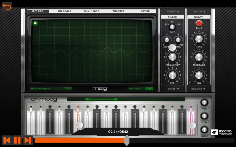Image resolution: width=236 pixels, height=147 pixels.
Task: Click the keyboard range scroll strip
Action: (x=126, y=99)
